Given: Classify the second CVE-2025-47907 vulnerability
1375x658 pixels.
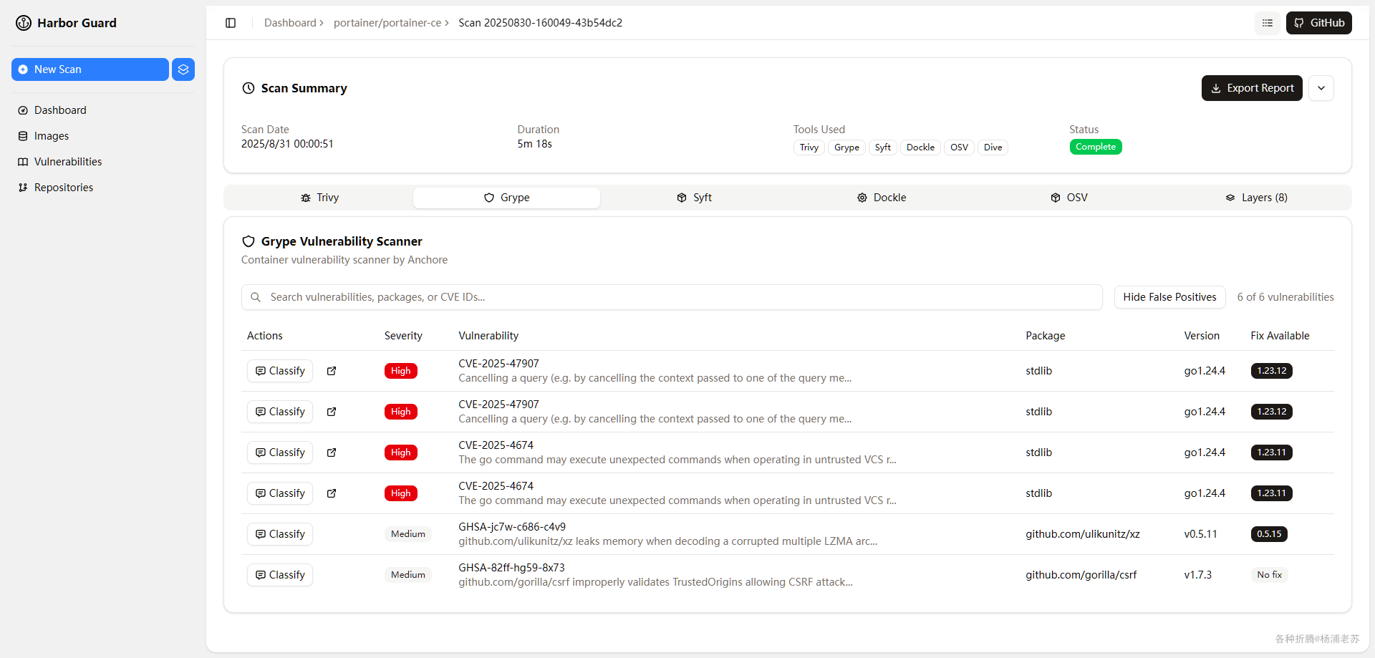Looking at the screenshot, I should pos(280,412).
